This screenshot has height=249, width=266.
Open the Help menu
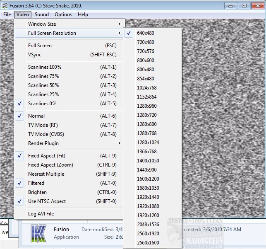(x=83, y=15)
